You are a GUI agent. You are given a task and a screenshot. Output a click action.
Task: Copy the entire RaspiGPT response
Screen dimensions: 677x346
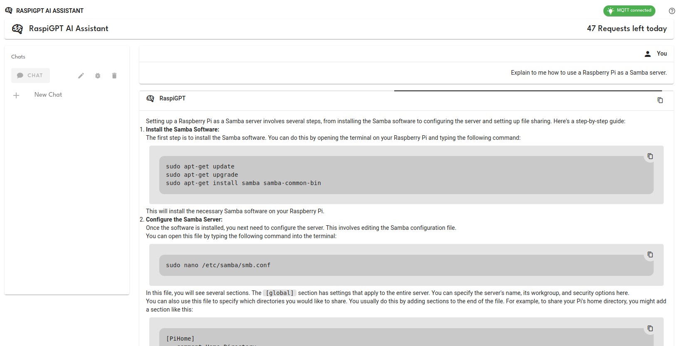[660, 100]
